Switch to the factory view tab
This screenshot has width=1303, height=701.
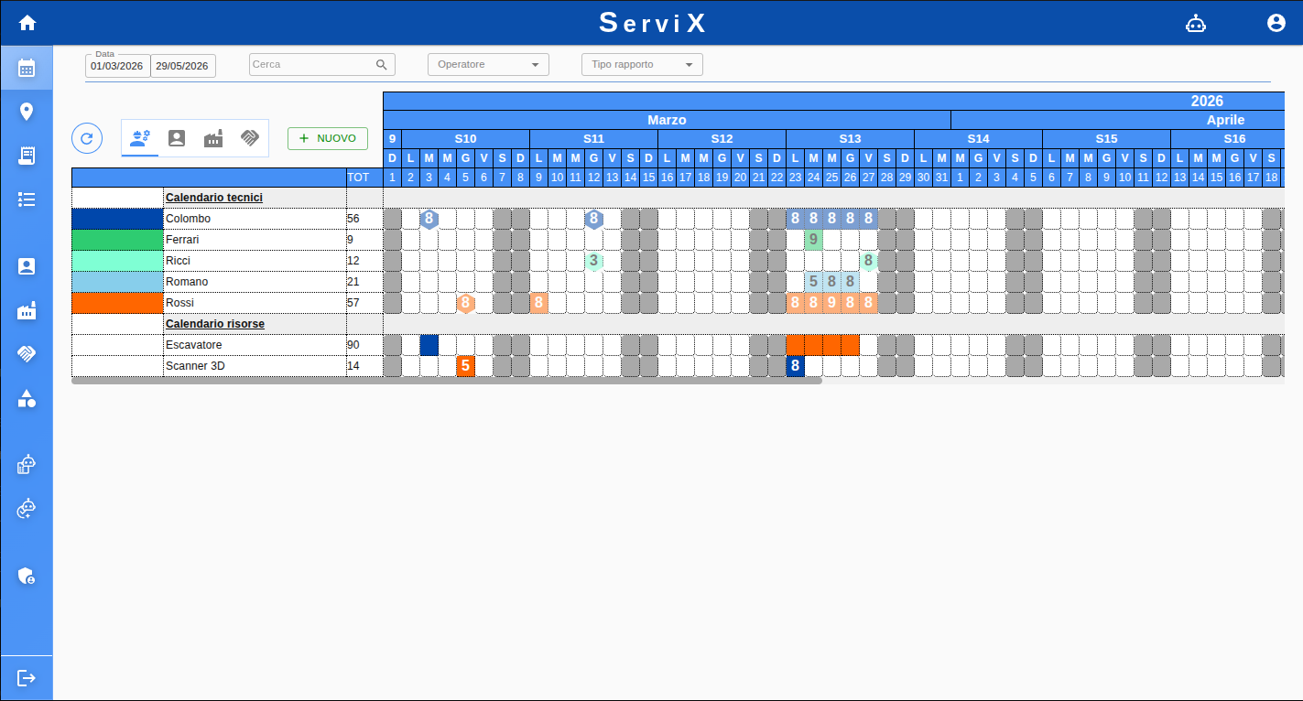(213, 138)
